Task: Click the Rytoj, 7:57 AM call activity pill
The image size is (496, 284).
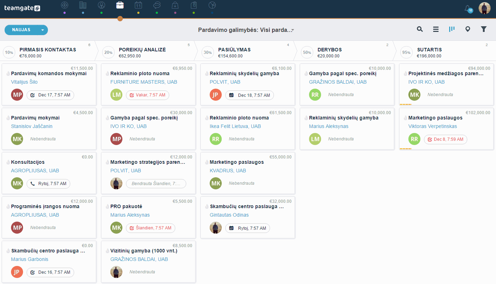Action: point(48,184)
